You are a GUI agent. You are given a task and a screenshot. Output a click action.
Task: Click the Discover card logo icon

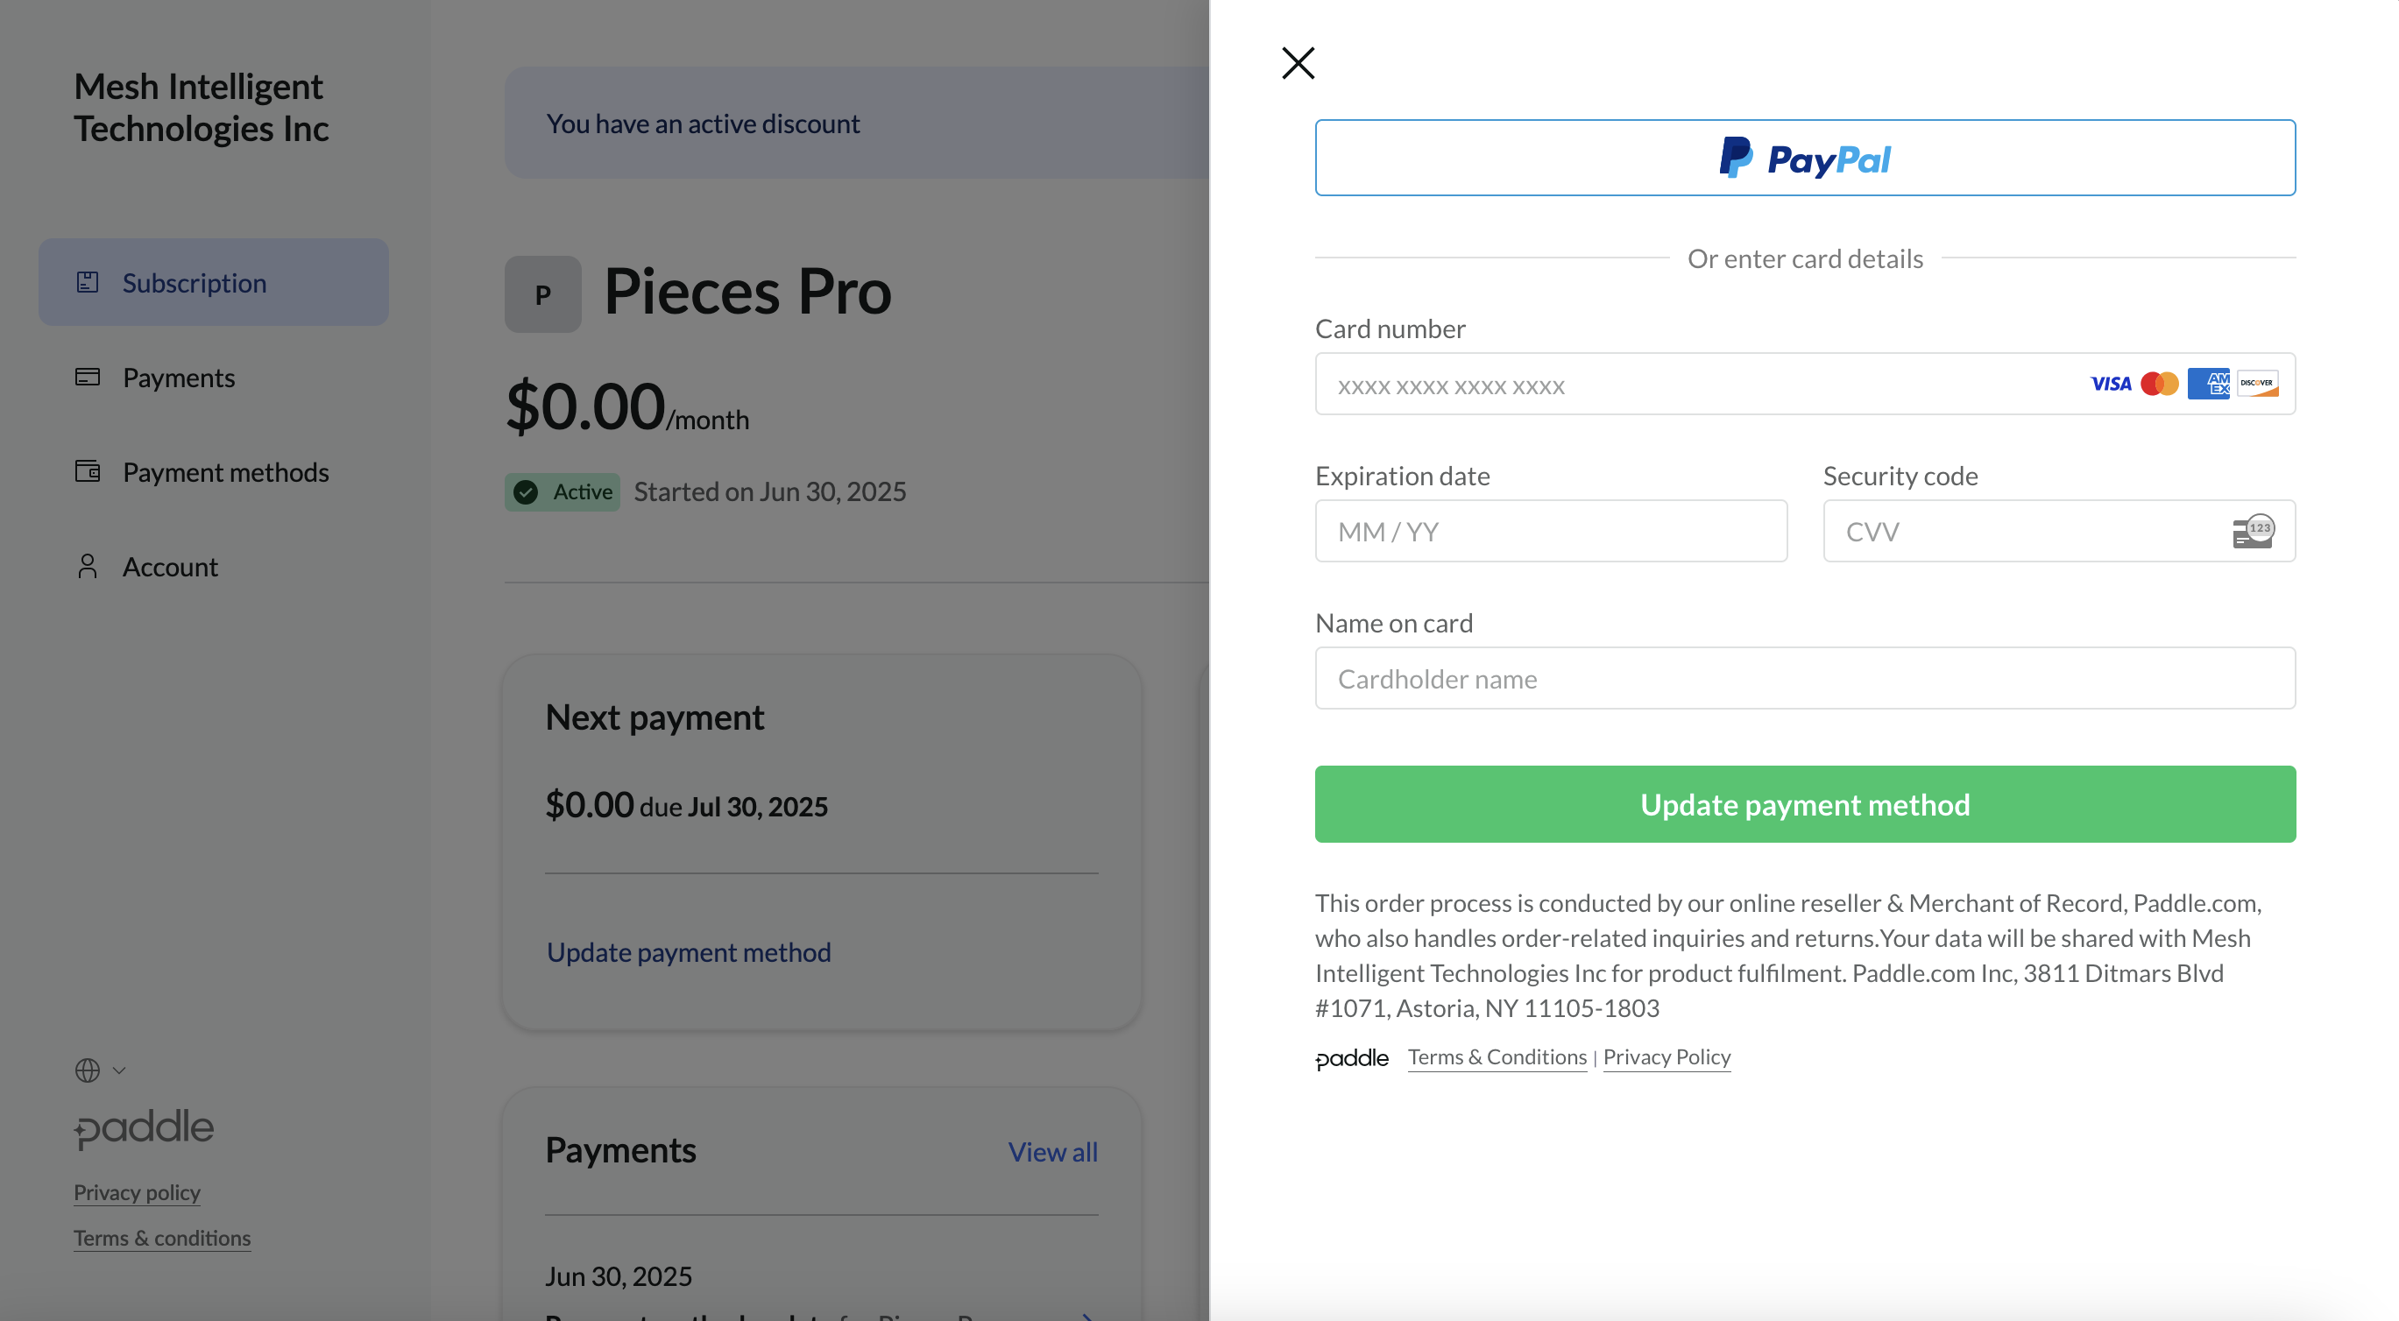coord(2256,384)
